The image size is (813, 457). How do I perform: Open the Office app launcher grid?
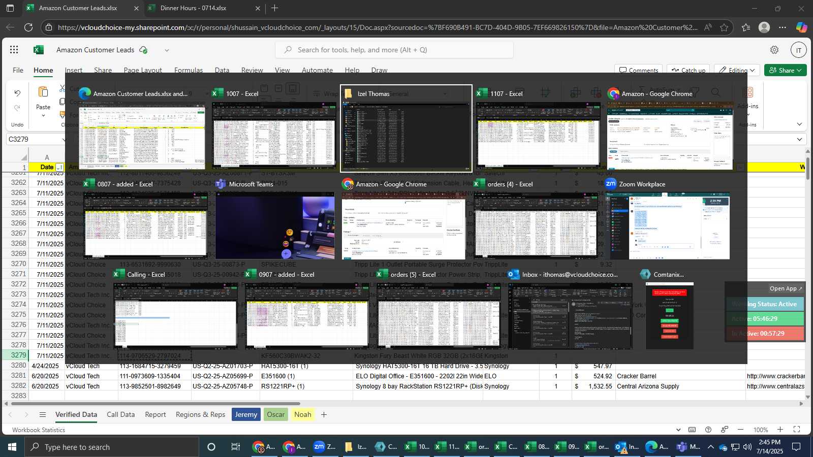click(14, 50)
